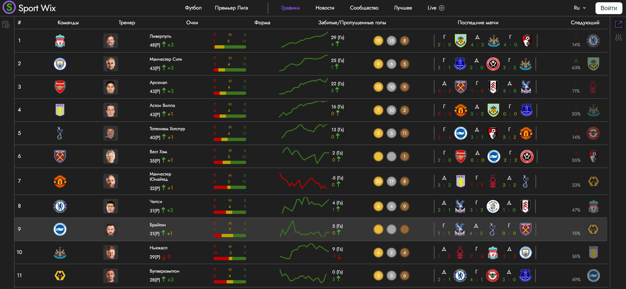Click the Ливерпуль team name
Screen dimensions: 626x289
[160, 36]
